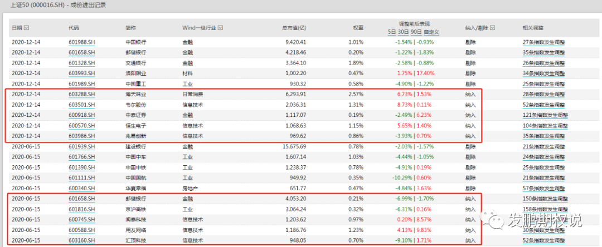Open stock code 601766.SH

pyautogui.click(x=81, y=157)
